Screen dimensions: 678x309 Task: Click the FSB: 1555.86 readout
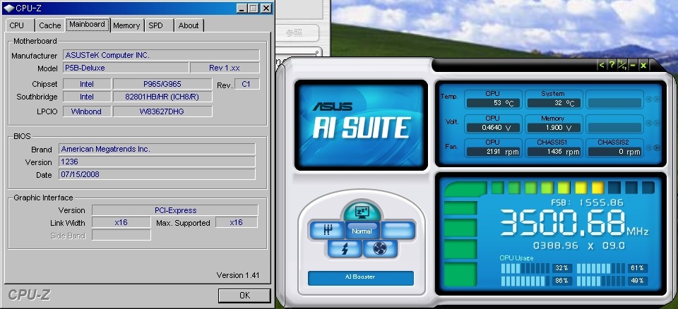[x=587, y=202]
